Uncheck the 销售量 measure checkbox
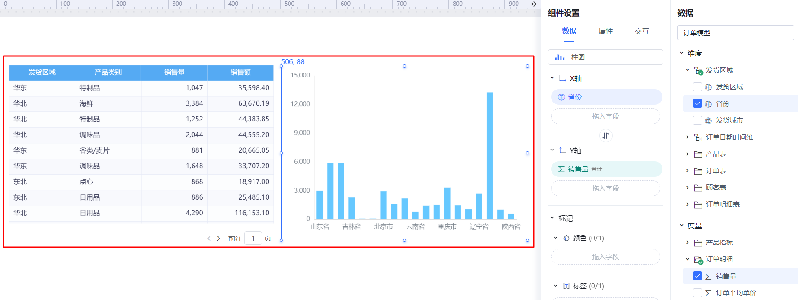Screen dimensions: 798x300 tap(697, 276)
